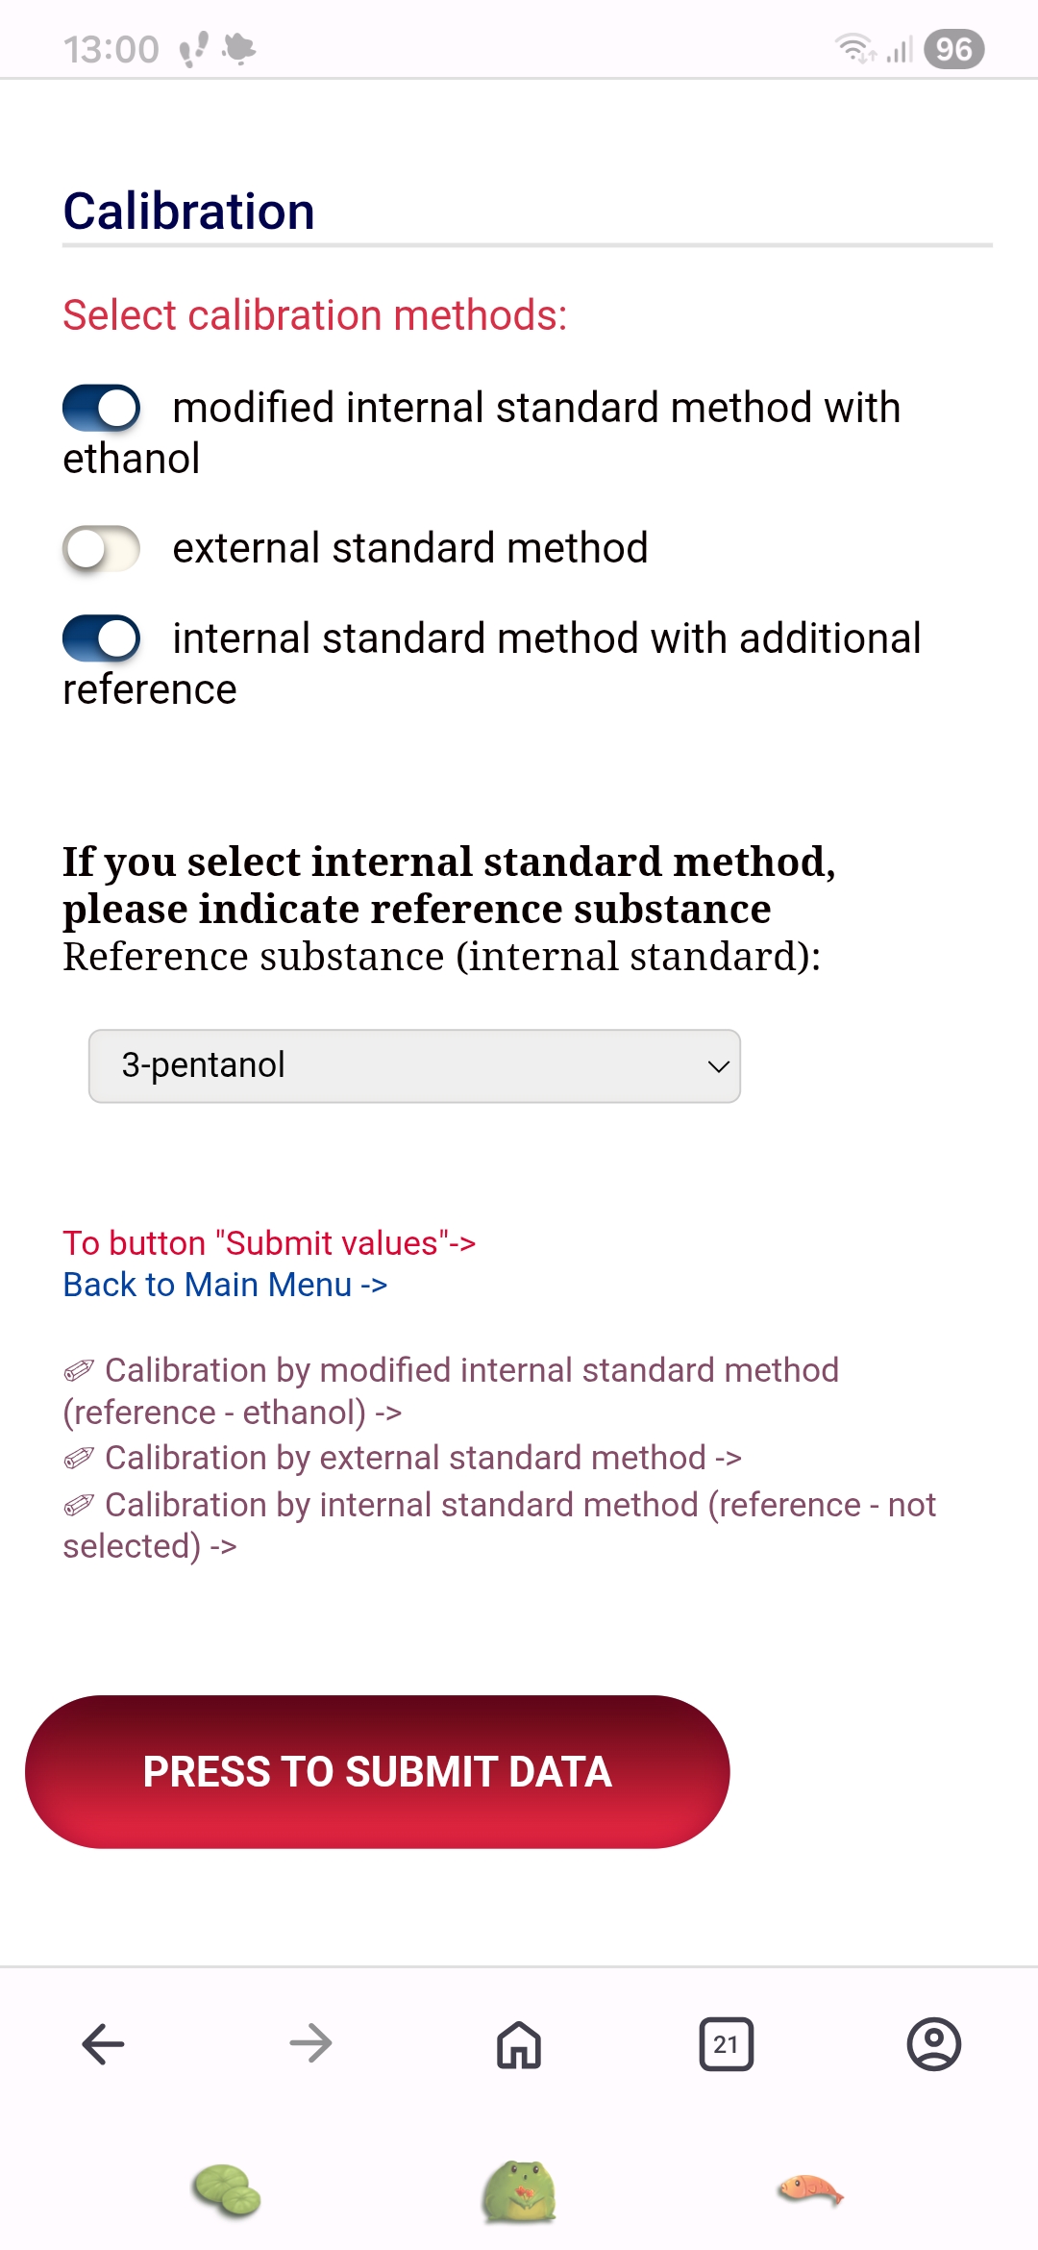The width and height of the screenshot is (1038, 2250).
Task: Tap the green lily pad icon
Action: (x=227, y=2191)
